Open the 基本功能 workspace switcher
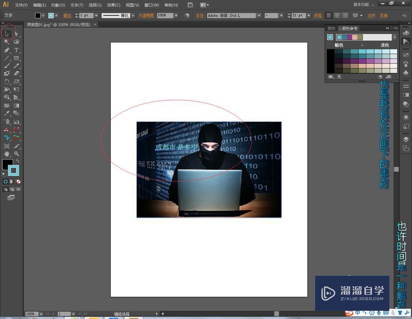 click(363, 5)
